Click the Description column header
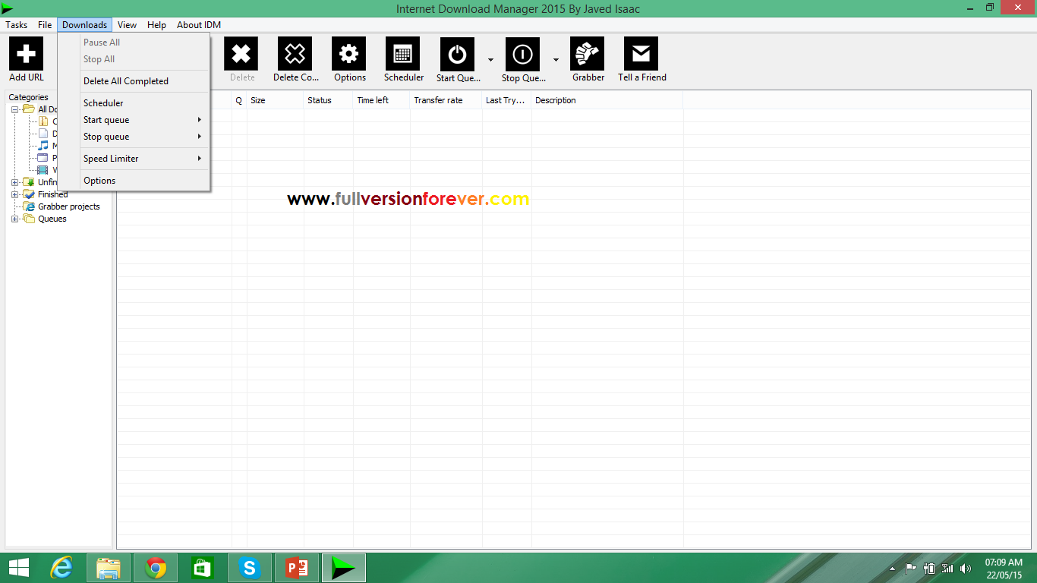 tap(607, 100)
